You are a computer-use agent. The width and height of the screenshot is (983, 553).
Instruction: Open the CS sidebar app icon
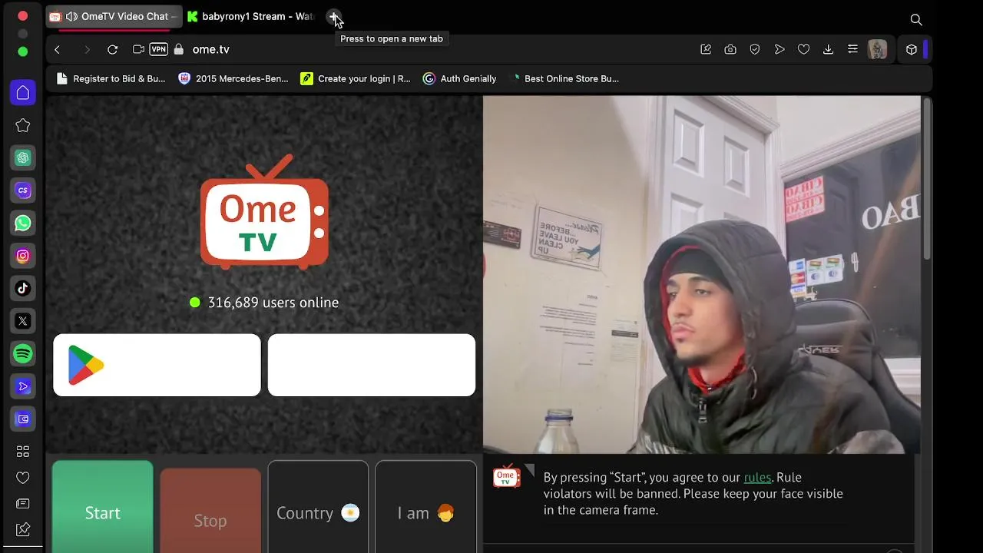(23, 190)
